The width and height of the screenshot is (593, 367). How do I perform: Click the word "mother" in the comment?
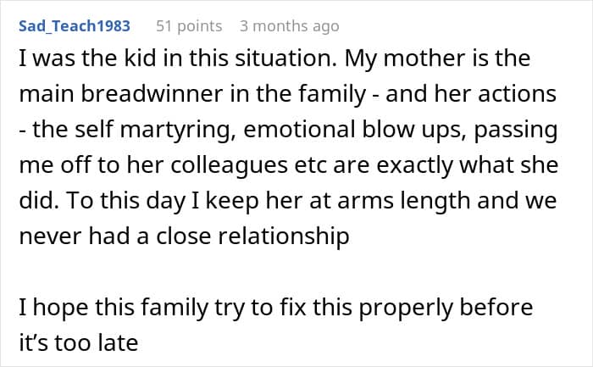tap(434, 61)
